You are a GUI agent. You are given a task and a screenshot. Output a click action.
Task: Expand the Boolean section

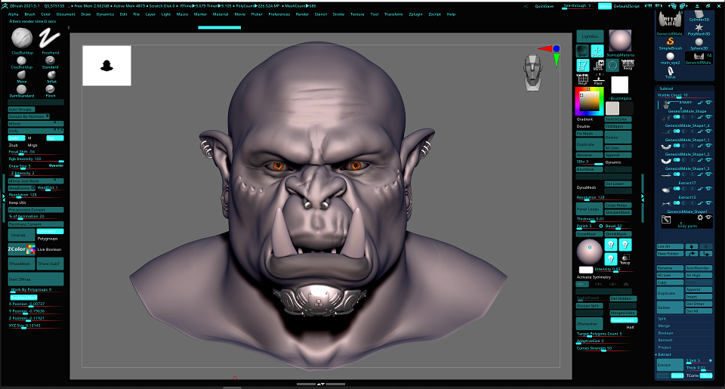665,333
